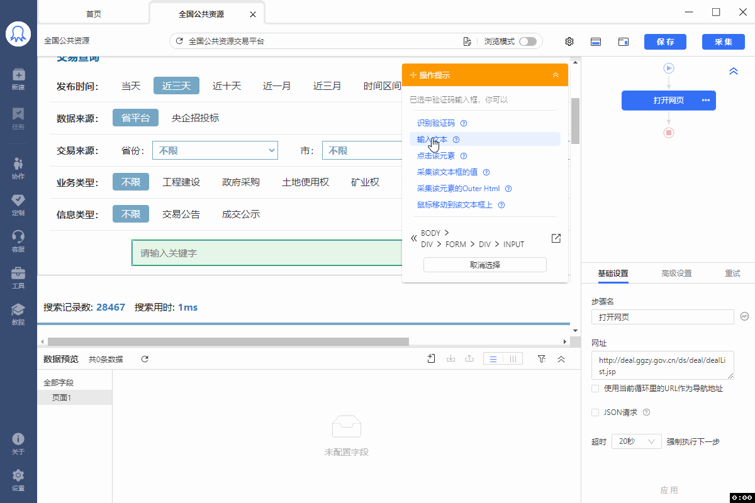
Task: Collapse the 操作提示 panel
Action: pos(556,75)
